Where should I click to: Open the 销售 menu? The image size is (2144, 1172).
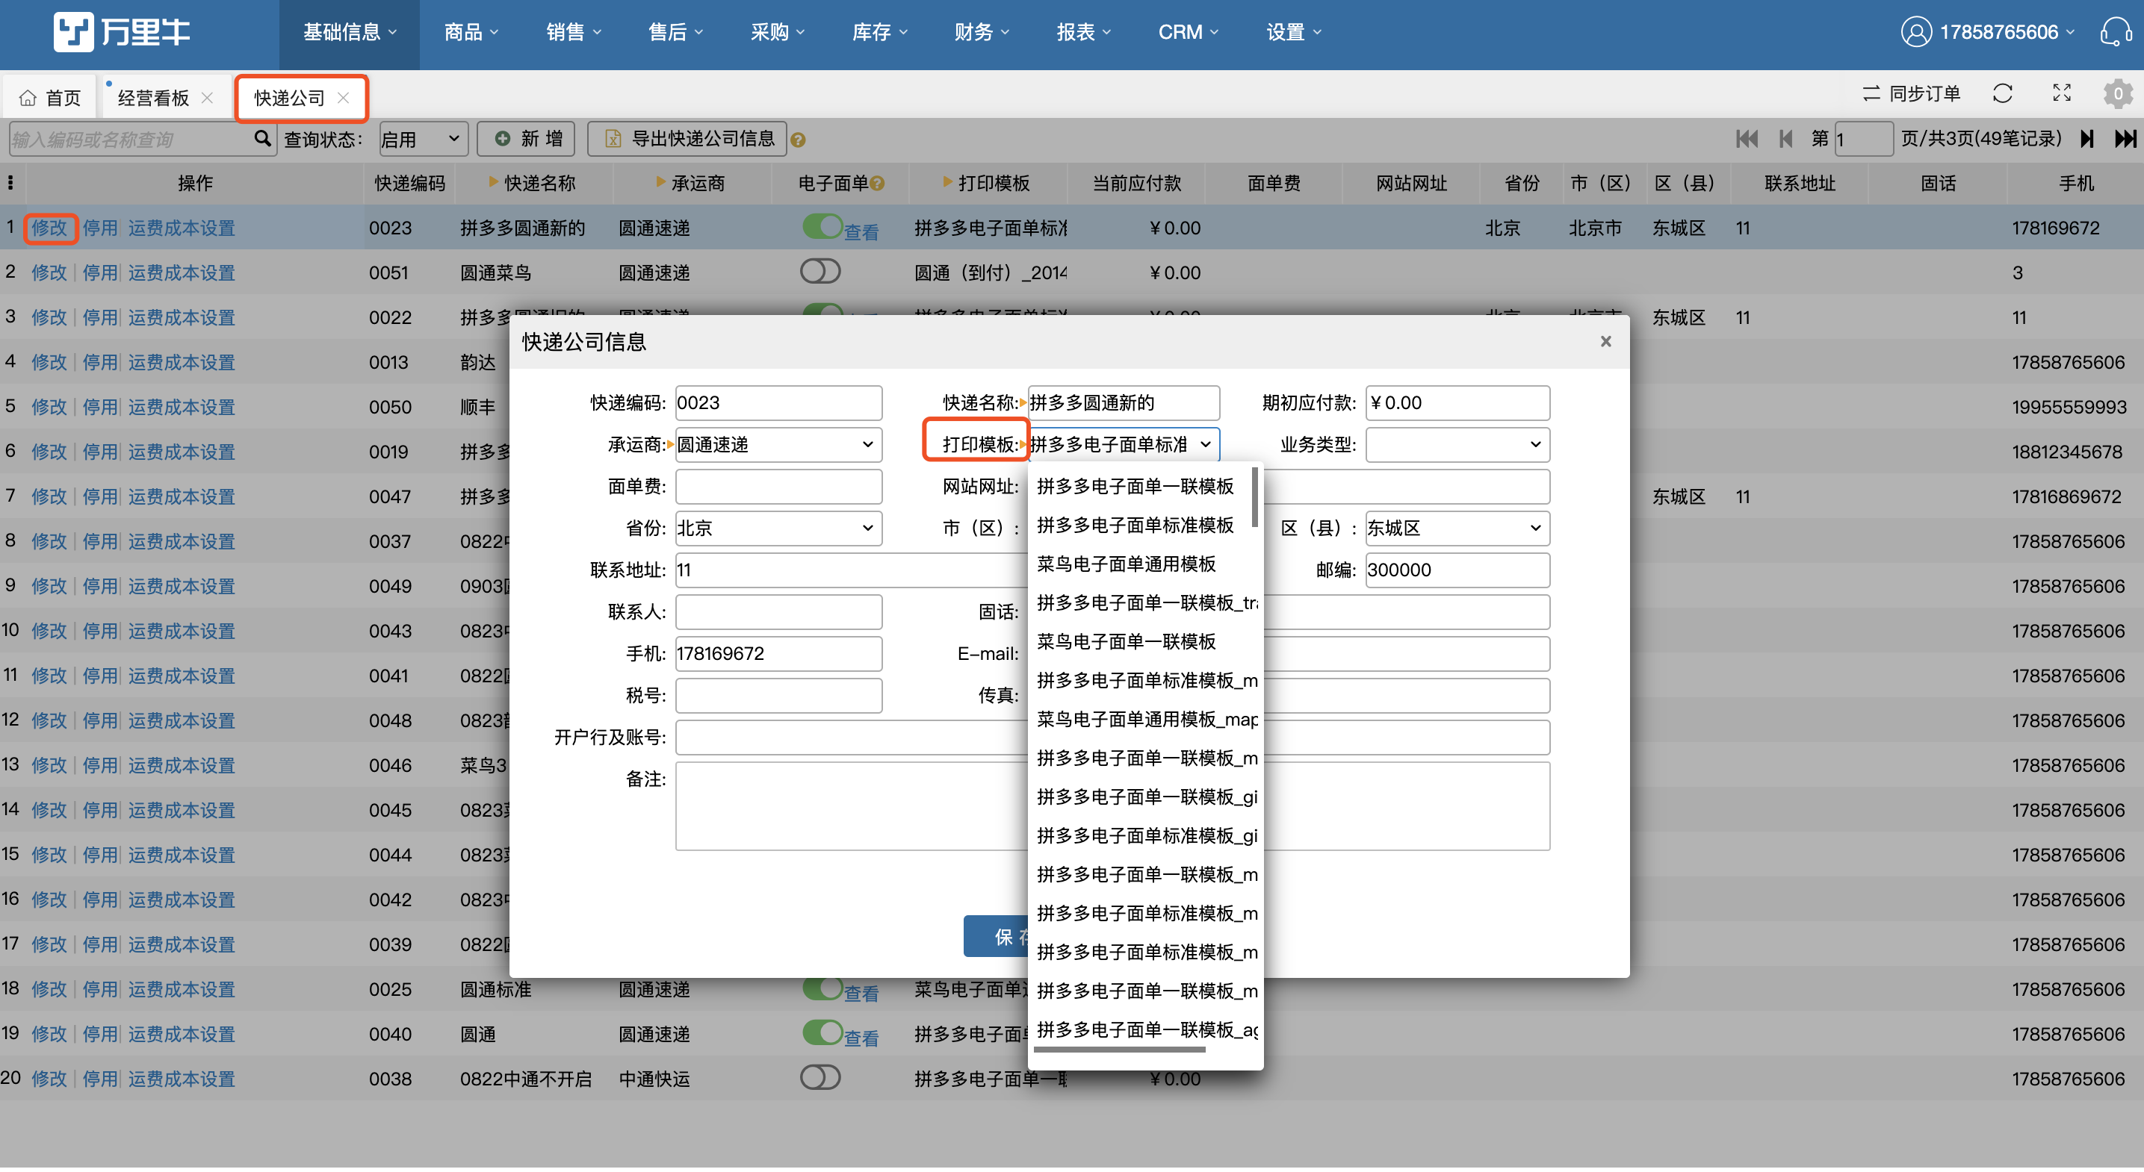pyautogui.click(x=574, y=32)
